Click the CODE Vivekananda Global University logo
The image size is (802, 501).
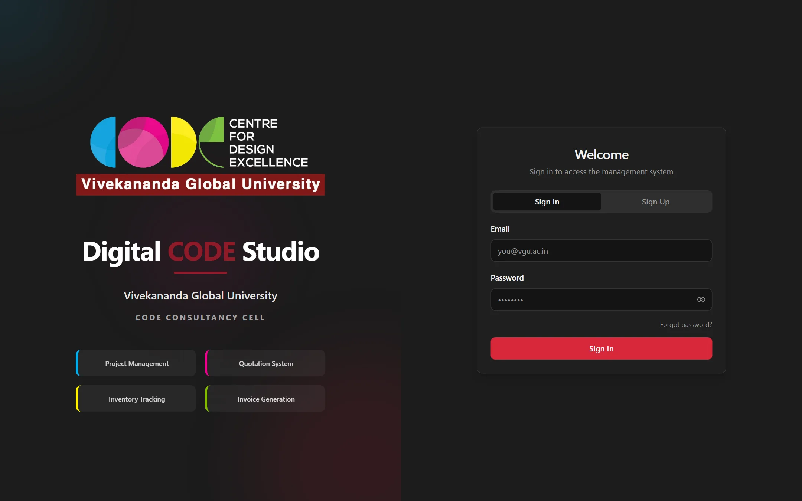pyautogui.click(x=200, y=155)
